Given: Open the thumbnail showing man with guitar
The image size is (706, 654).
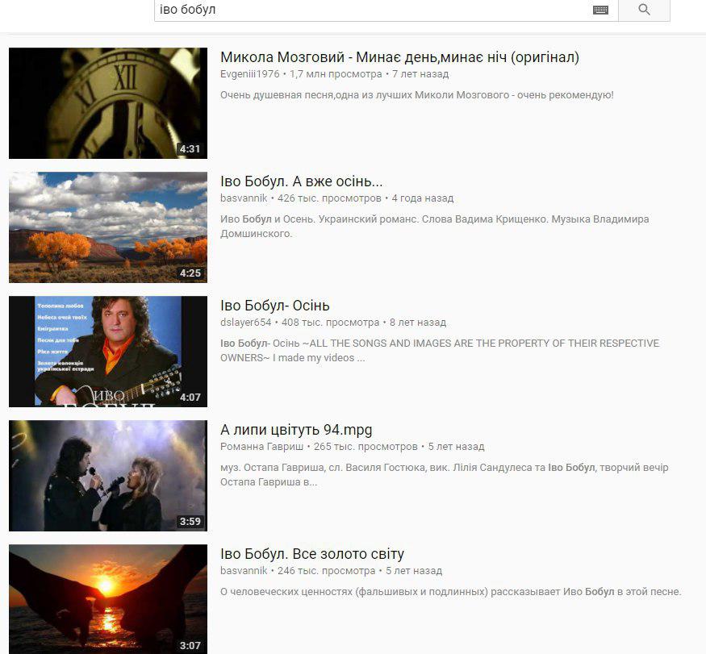Looking at the screenshot, I should coord(107,351).
